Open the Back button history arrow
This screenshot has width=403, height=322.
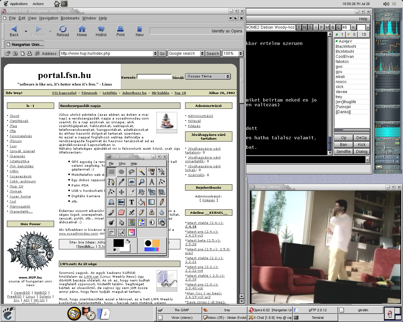click(x=26, y=31)
